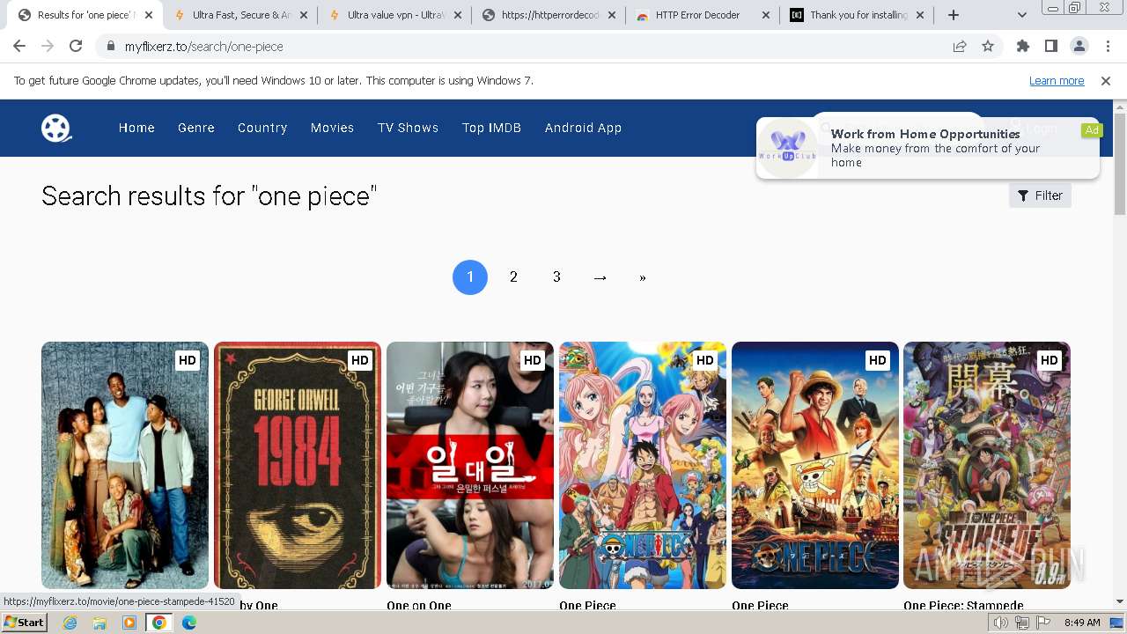Screen dimensions: 1127x634
Task: Click the Filter button
Action: click(x=1040, y=195)
